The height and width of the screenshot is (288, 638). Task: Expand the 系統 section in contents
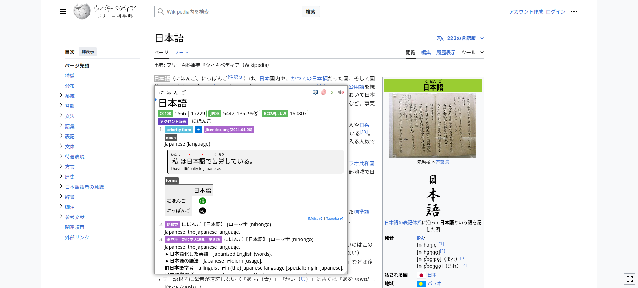(x=61, y=95)
